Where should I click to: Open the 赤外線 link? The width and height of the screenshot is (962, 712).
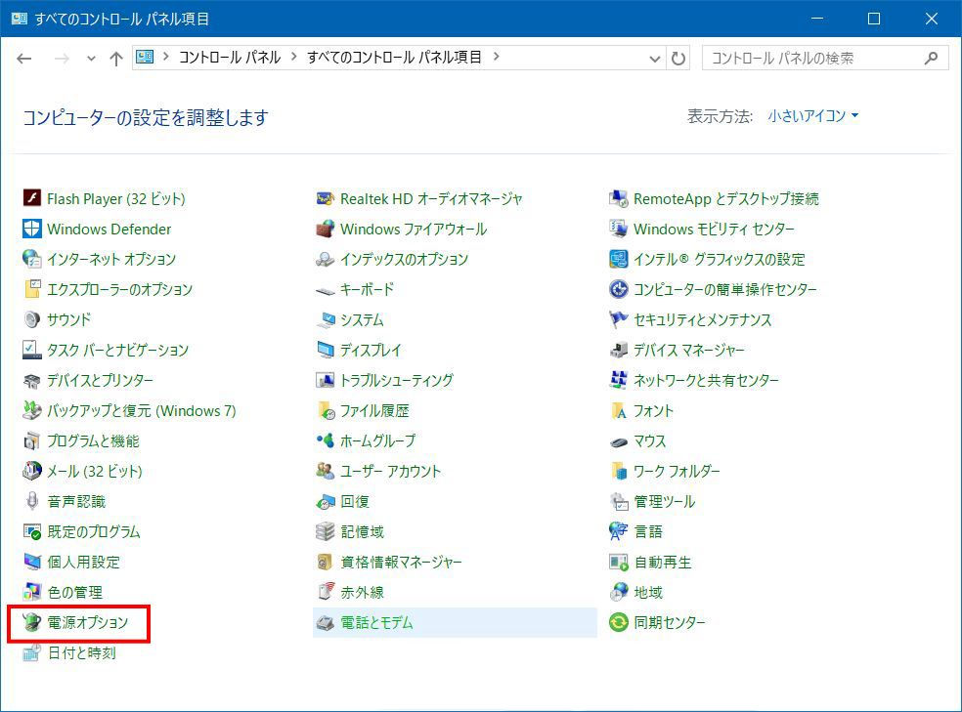pos(362,593)
